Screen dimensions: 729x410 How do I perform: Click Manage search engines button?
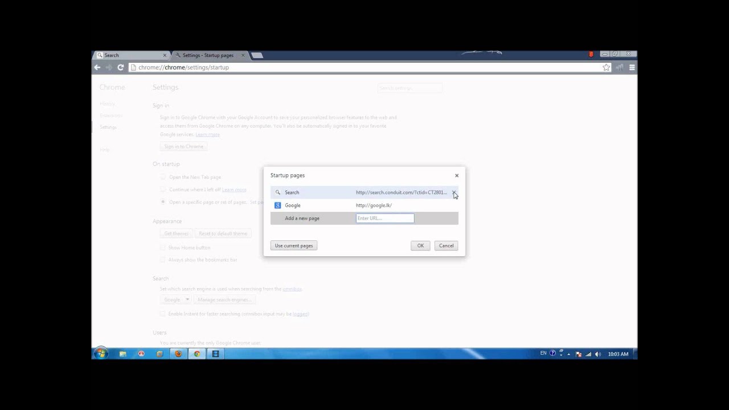point(224,300)
